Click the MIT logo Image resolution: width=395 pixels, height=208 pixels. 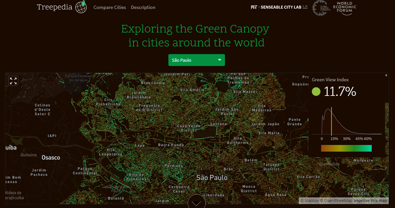pos(253,7)
